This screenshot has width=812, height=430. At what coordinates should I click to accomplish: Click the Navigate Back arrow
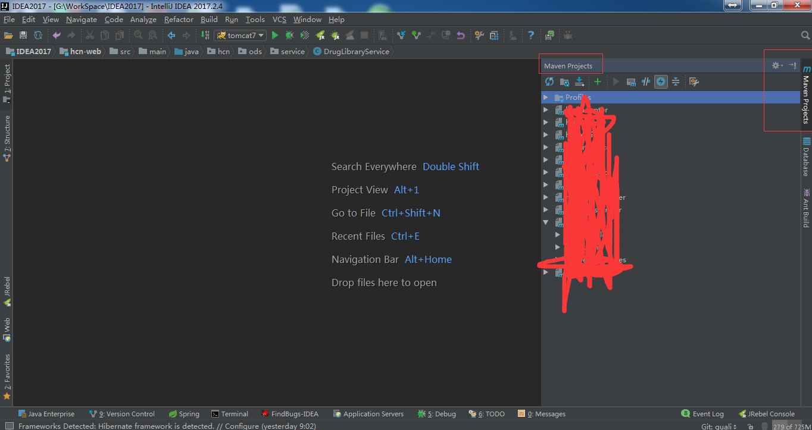click(x=171, y=36)
